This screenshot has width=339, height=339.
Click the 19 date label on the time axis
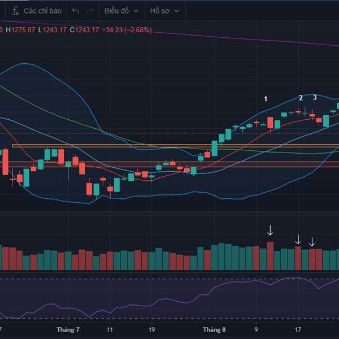click(x=152, y=330)
